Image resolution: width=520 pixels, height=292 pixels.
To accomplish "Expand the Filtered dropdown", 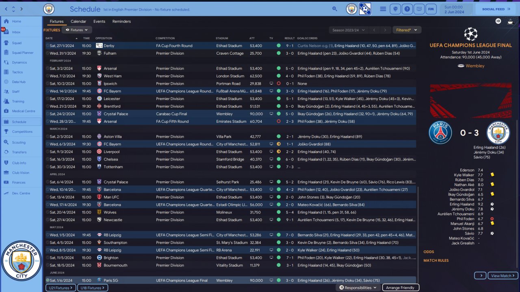I will 406,30.
